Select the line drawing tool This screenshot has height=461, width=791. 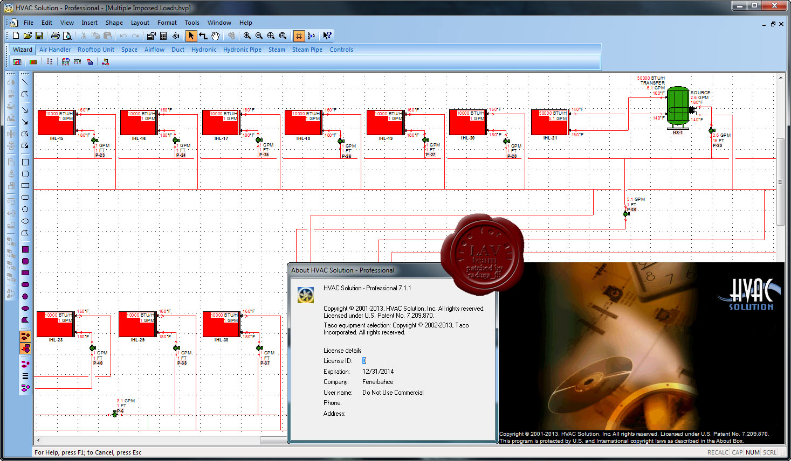25,82
